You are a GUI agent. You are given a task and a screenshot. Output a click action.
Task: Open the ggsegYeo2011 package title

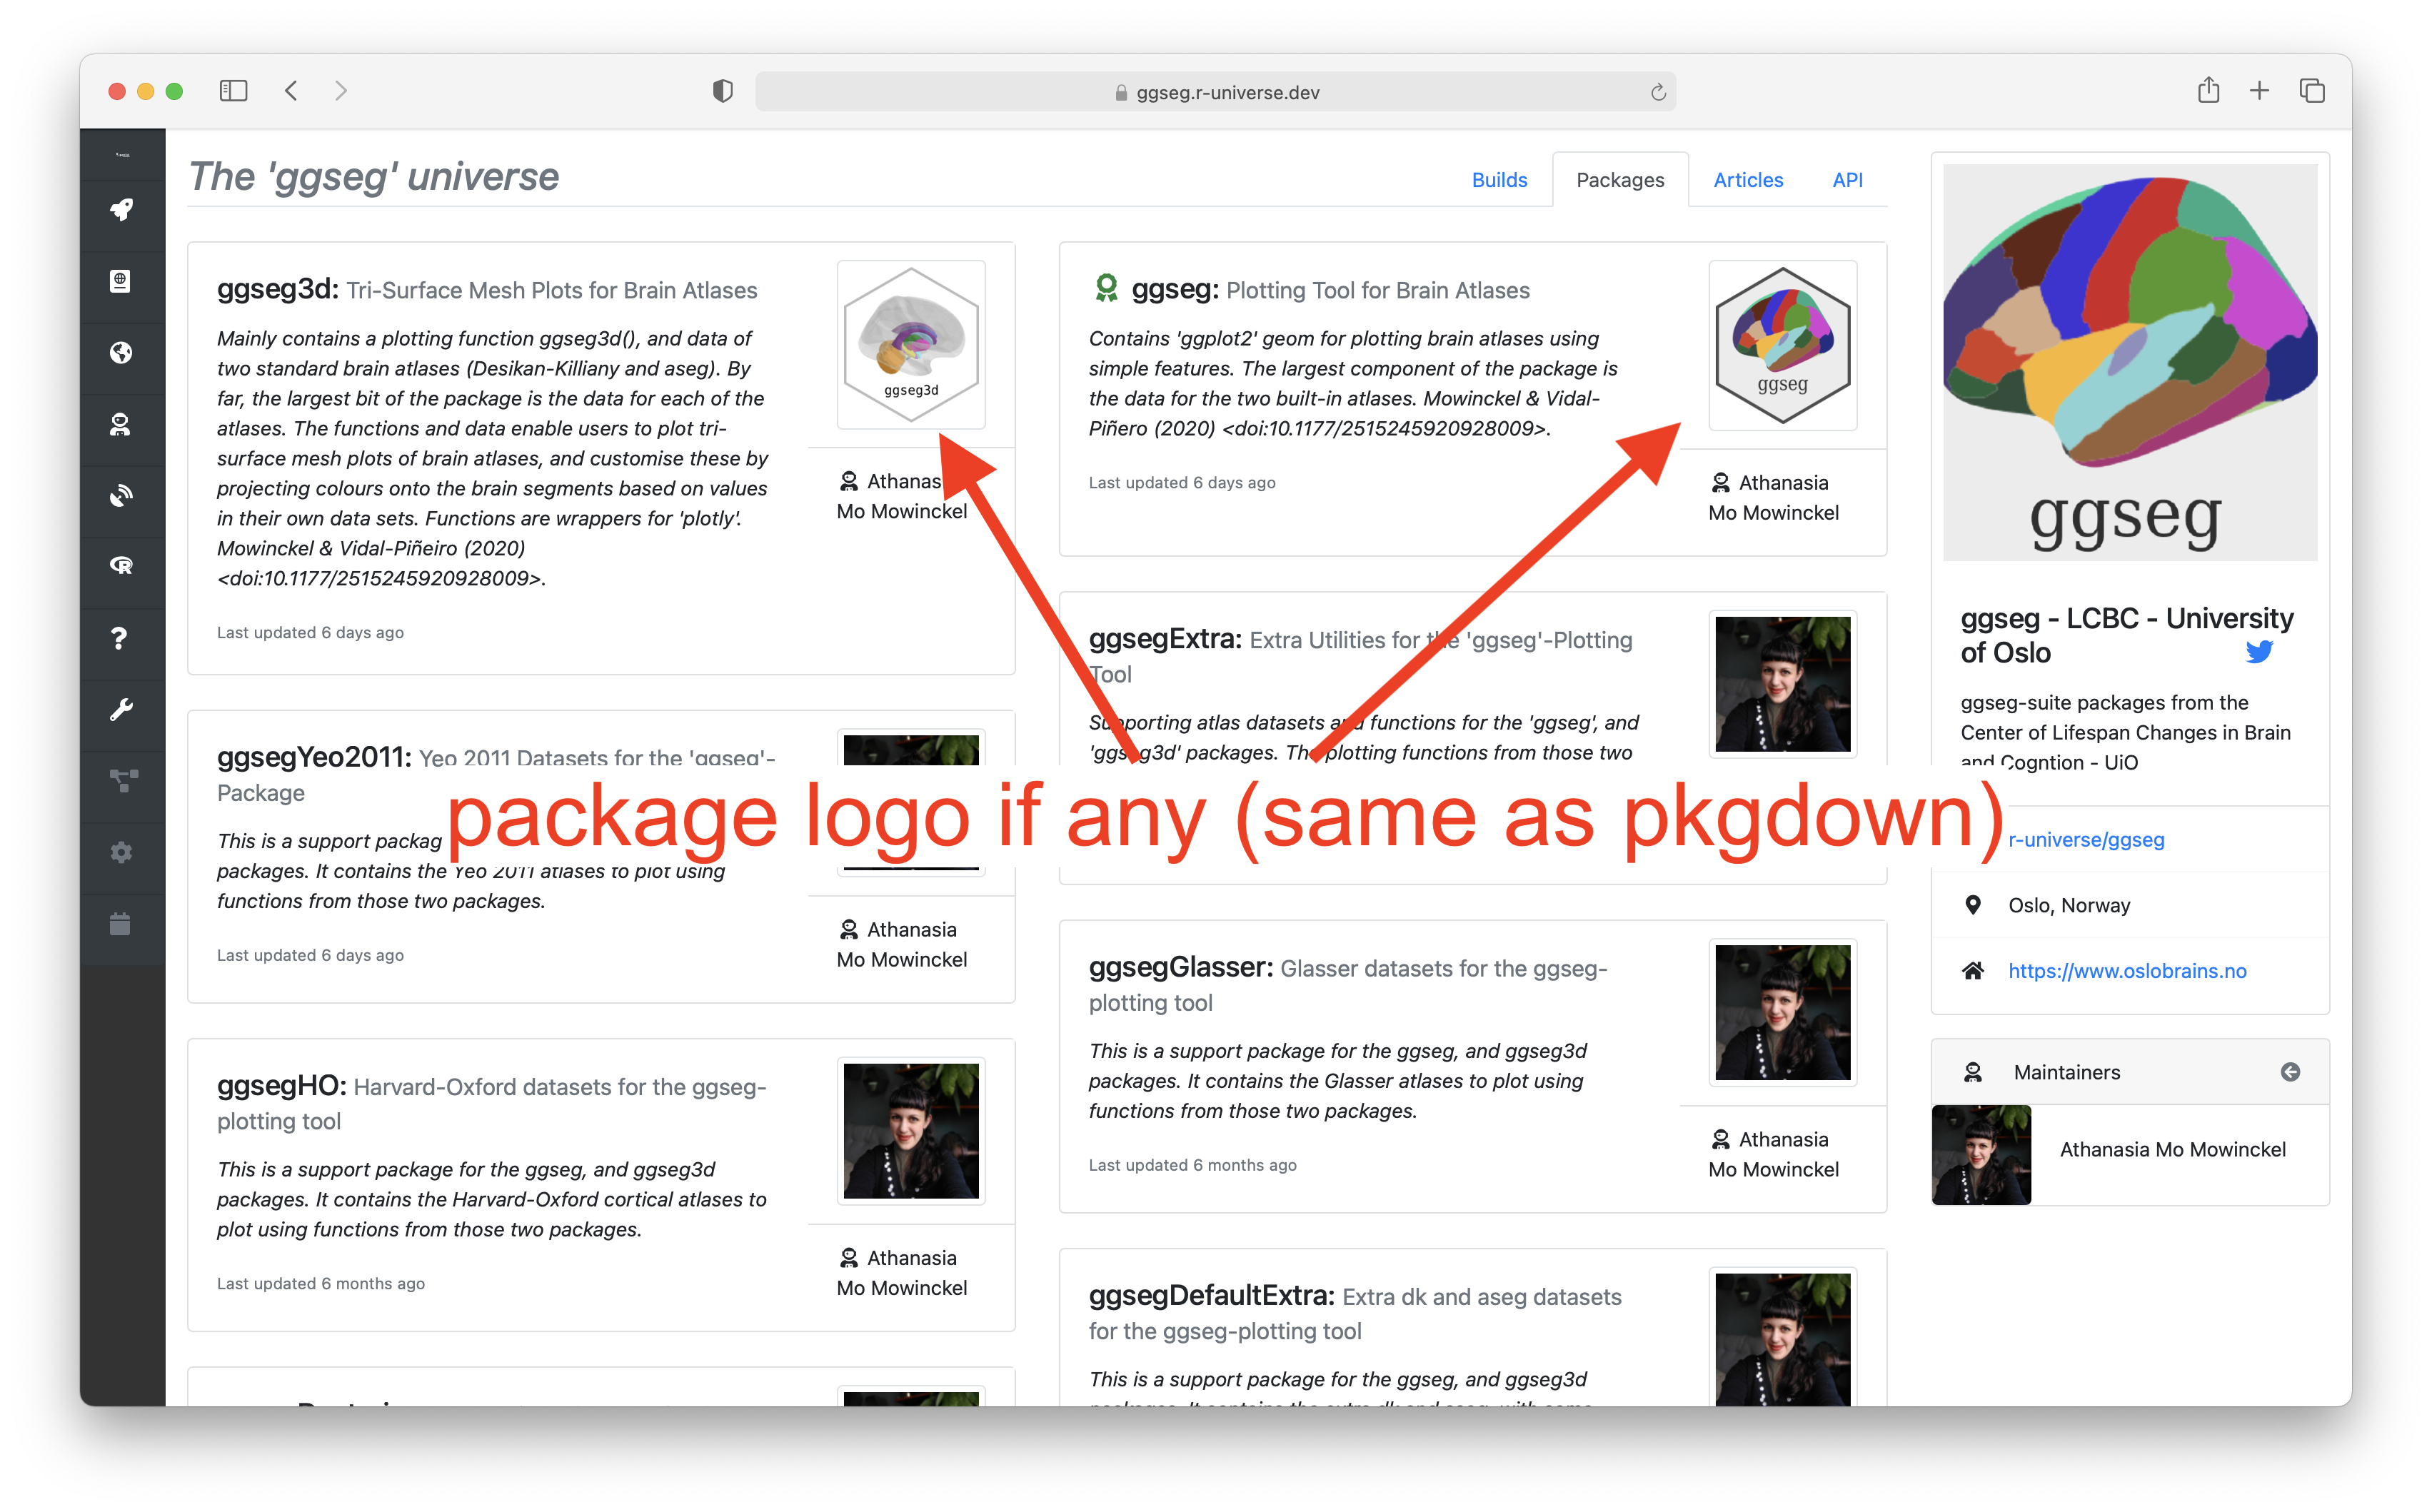(x=314, y=757)
